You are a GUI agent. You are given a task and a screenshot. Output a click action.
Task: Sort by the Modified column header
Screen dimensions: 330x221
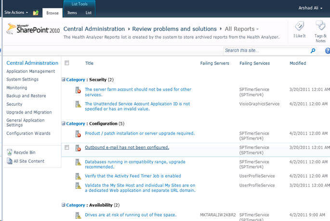coord(298,63)
